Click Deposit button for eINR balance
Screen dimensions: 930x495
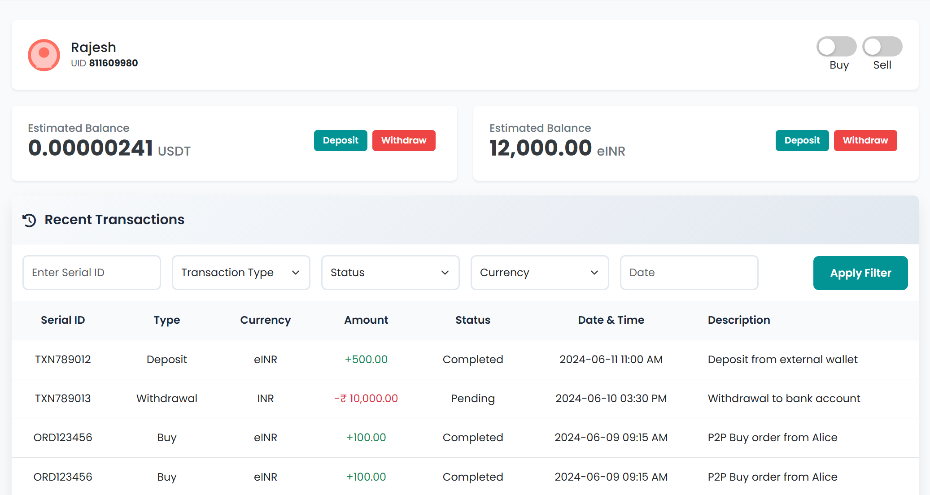(802, 140)
